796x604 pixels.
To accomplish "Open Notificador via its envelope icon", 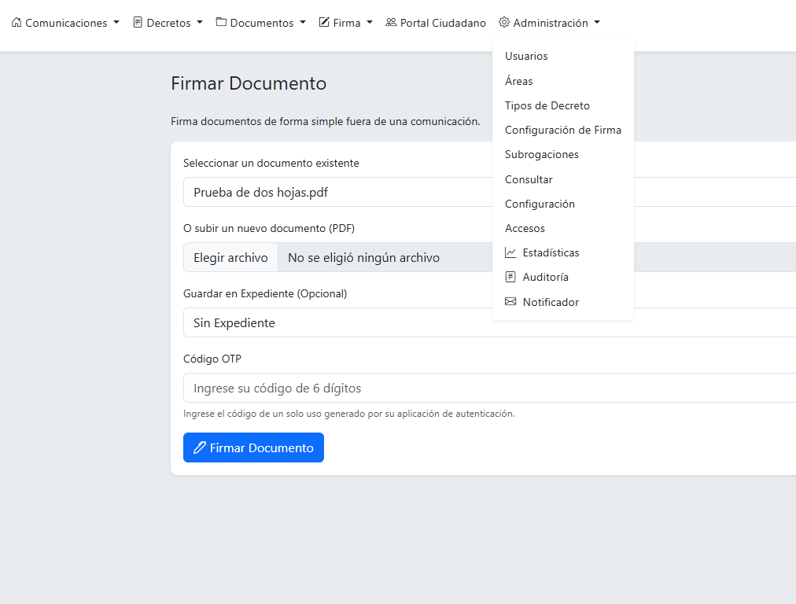I will tap(511, 302).
